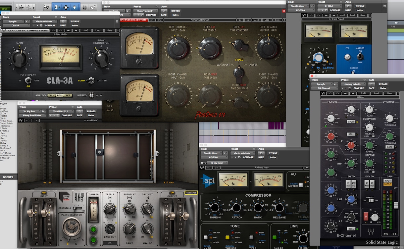The height and width of the screenshot is (249, 404).
Task: Invert phase with the red SSL button
Action: point(365,217)
